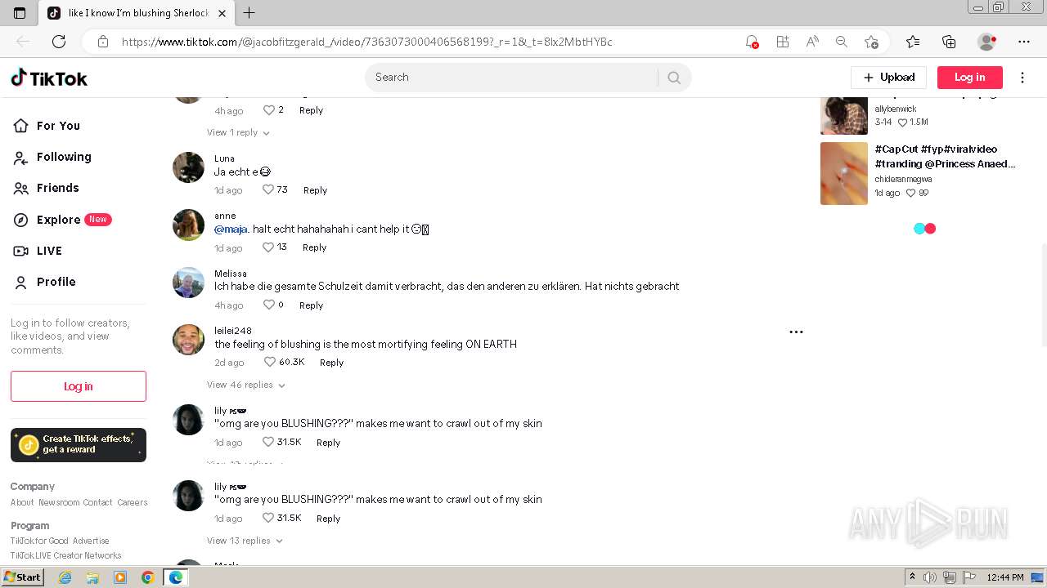Open Edge settings and more menu

[x=1024, y=42]
